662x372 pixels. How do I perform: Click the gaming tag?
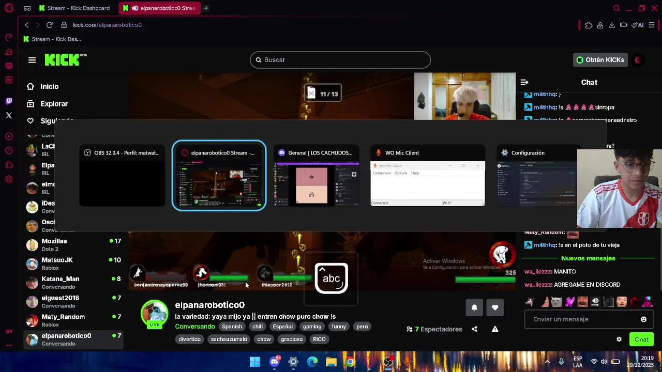point(312,327)
